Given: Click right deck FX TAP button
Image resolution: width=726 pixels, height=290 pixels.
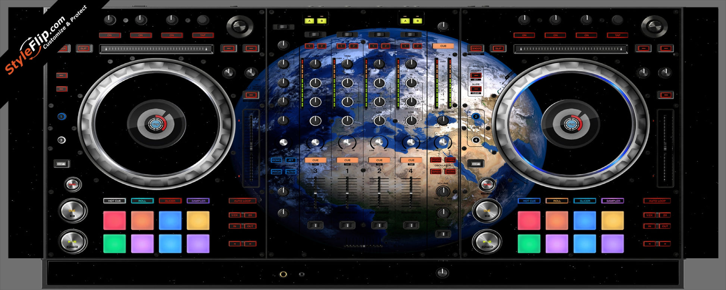Looking at the screenshot, I should (617, 35).
